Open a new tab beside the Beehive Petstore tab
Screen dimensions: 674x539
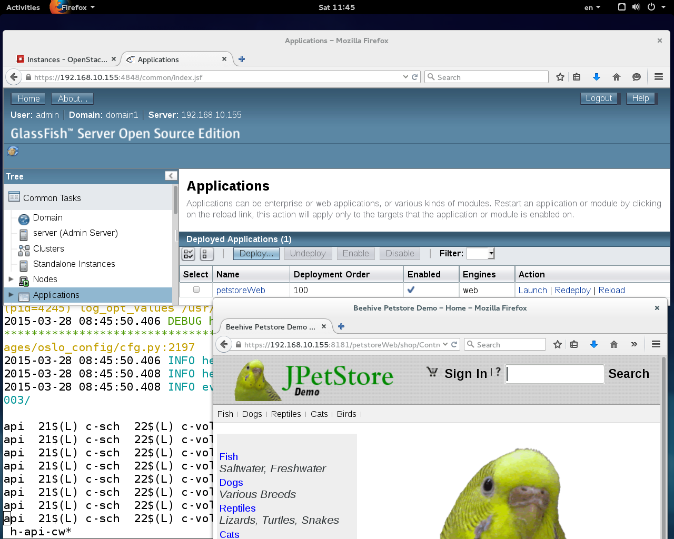[x=341, y=326]
